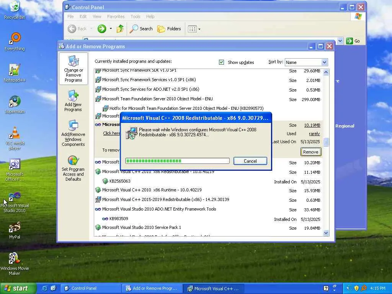
Task: Open the Sort by Name dropdown
Action: pos(324,62)
